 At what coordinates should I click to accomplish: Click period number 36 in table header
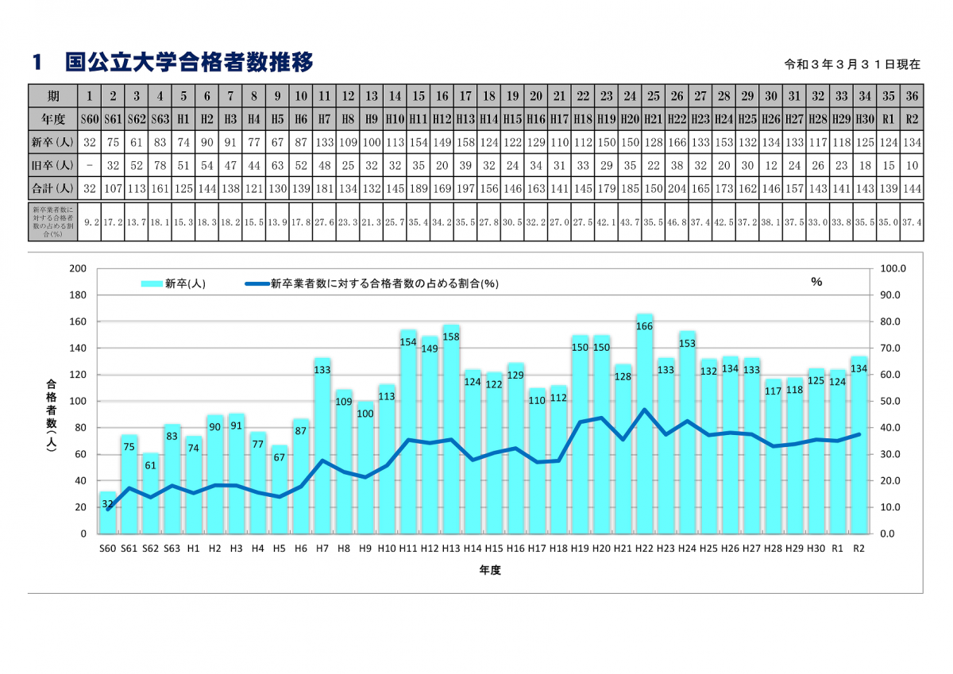click(912, 96)
